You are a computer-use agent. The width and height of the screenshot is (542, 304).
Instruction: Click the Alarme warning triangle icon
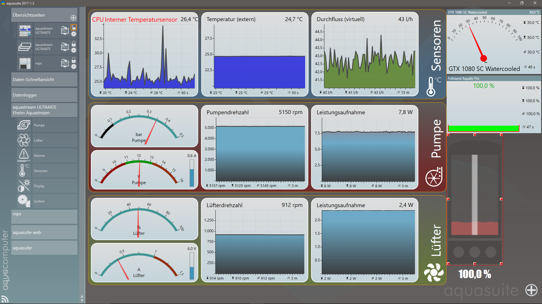(x=24, y=155)
